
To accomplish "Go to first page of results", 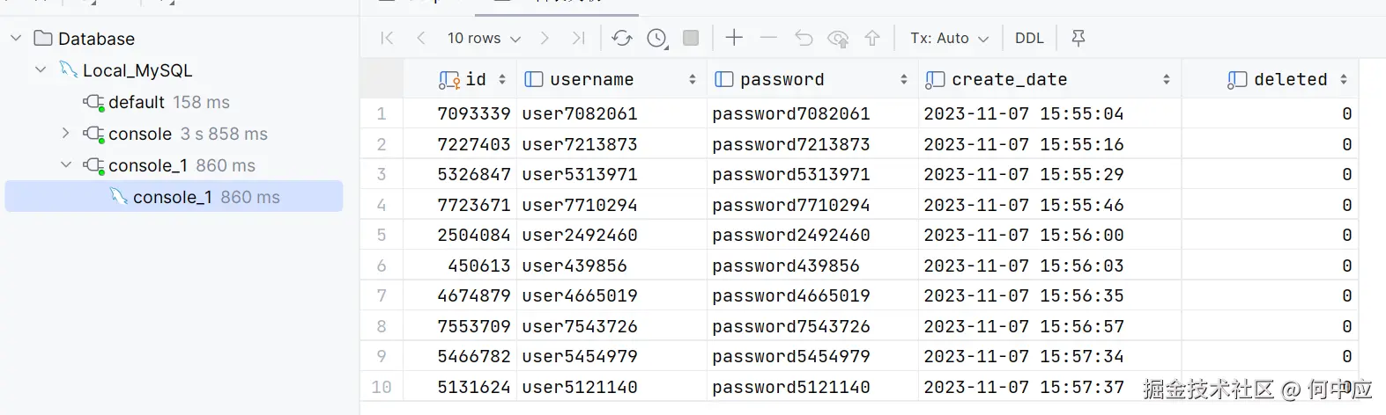I will 387,38.
